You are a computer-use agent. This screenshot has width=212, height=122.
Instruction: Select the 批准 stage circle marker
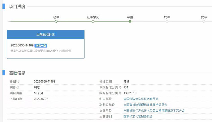167,21
